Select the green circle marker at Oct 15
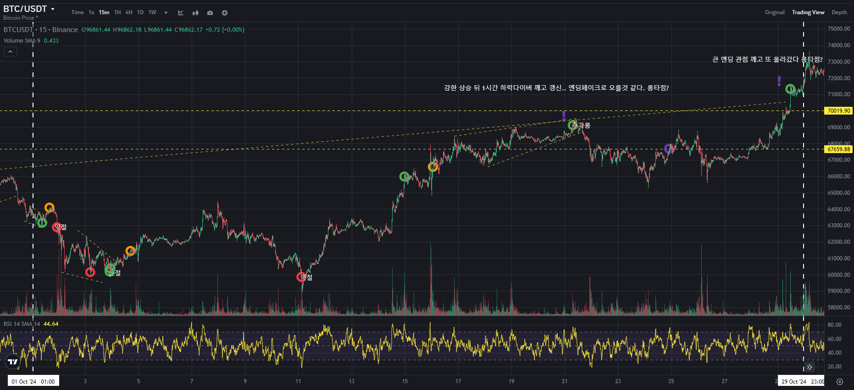 click(404, 176)
